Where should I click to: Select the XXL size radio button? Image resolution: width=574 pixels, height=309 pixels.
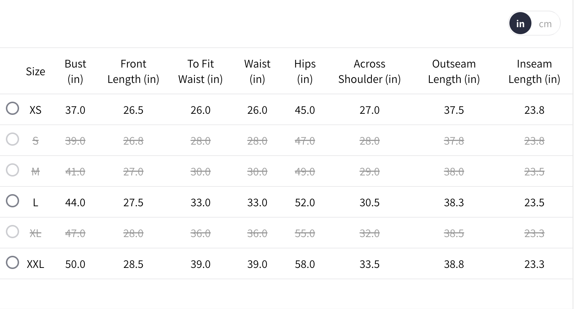(x=12, y=263)
